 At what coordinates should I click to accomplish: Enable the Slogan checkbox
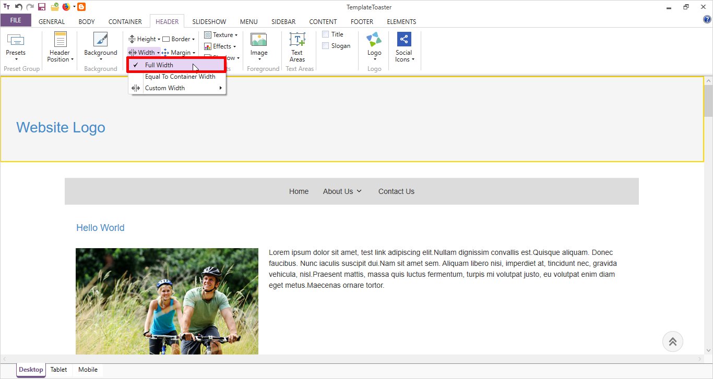[x=325, y=46]
